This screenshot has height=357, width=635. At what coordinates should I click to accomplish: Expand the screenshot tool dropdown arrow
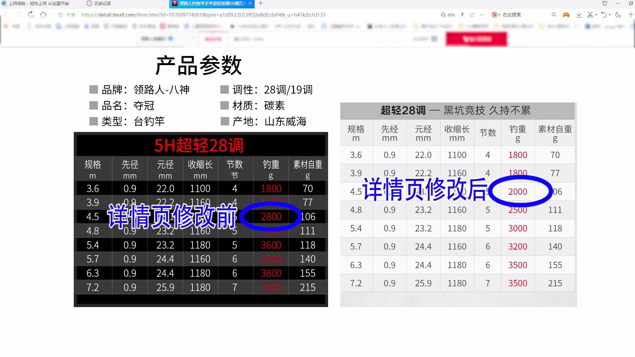click(x=596, y=15)
